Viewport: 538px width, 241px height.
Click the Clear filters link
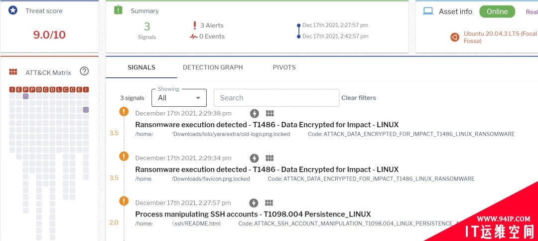(359, 98)
